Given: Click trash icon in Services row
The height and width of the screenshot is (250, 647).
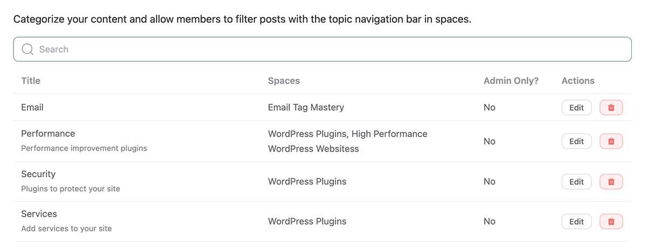Looking at the screenshot, I should point(611,222).
